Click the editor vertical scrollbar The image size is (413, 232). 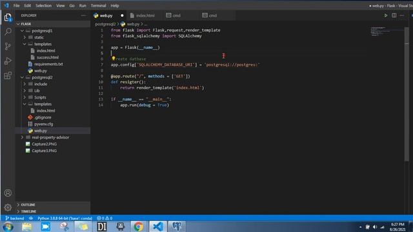click(x=407, y=95)
